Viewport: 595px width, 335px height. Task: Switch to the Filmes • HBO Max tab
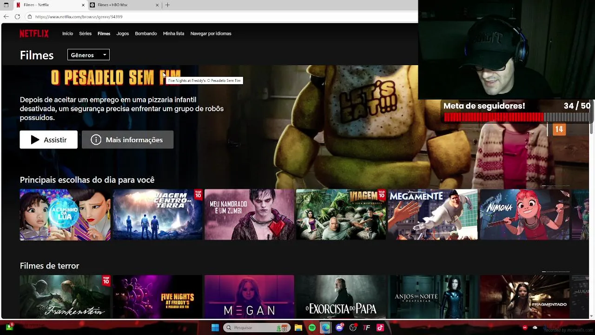pos(124,5)
